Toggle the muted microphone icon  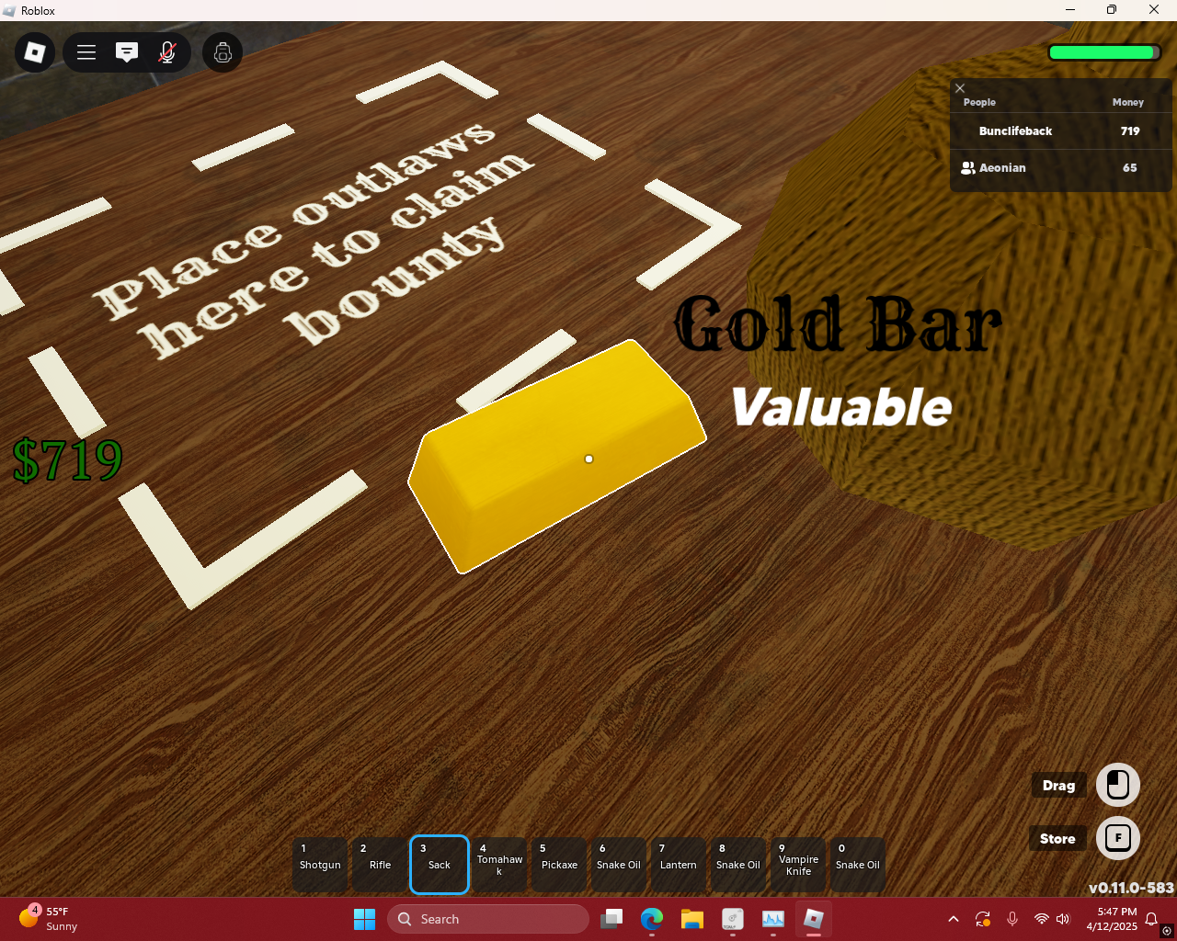167,52
